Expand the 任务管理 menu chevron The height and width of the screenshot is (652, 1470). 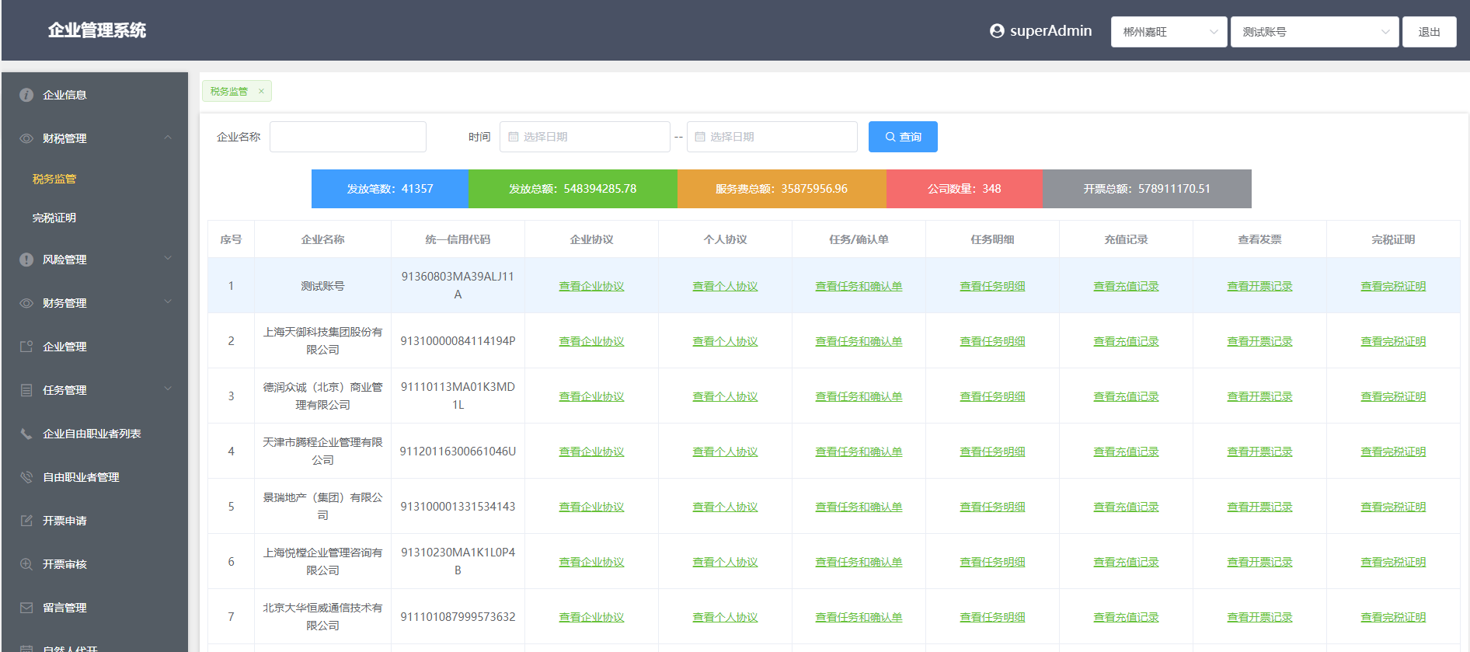pos(168,389)
